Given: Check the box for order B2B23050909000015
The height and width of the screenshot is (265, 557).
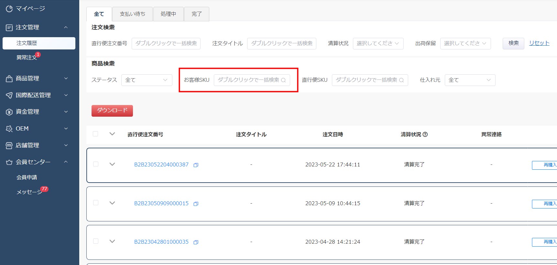Looking at the screenshot, I should point(96,203).
